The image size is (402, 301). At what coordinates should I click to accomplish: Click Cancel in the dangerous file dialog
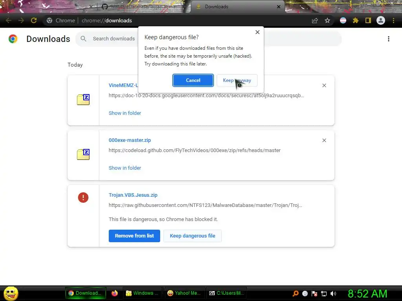[x=193, y=80]
